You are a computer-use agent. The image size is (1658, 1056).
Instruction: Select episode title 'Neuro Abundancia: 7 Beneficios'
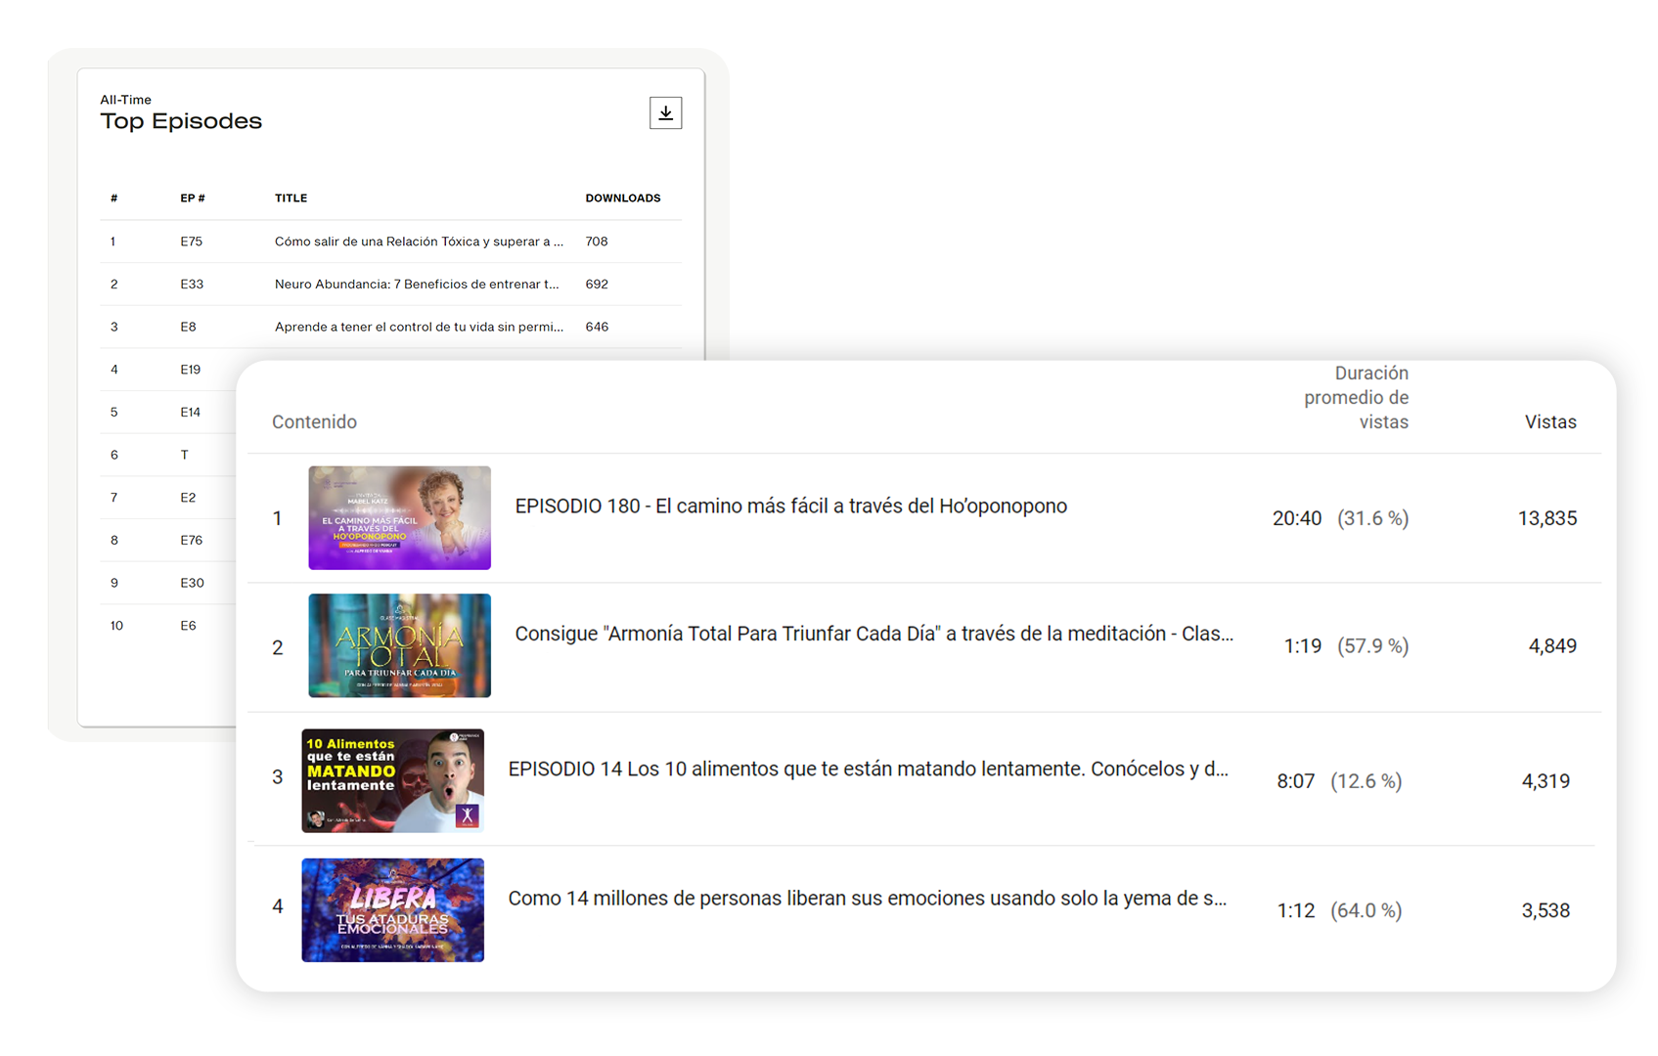coord(417,285)
